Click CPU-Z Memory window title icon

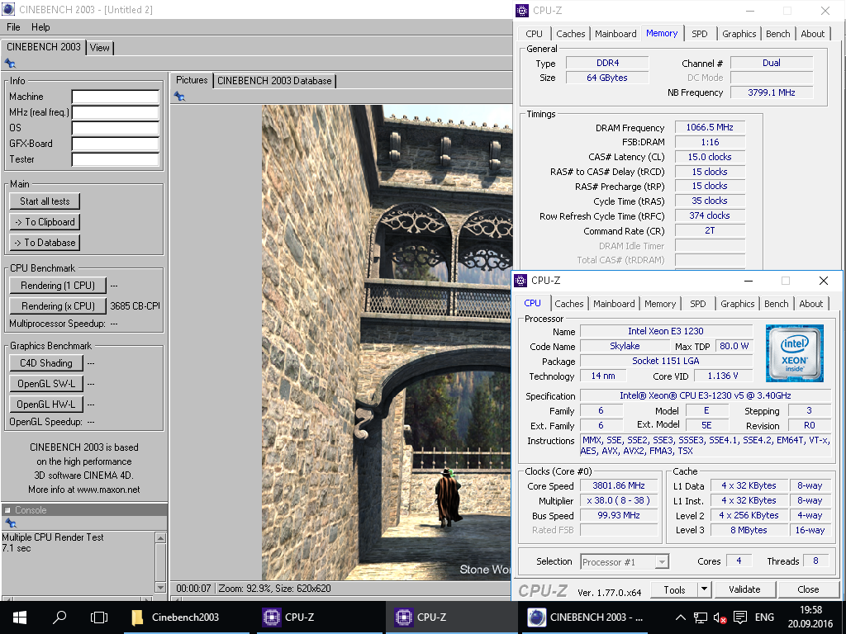pos(522,10)
